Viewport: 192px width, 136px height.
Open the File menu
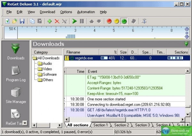coord(9,12)
